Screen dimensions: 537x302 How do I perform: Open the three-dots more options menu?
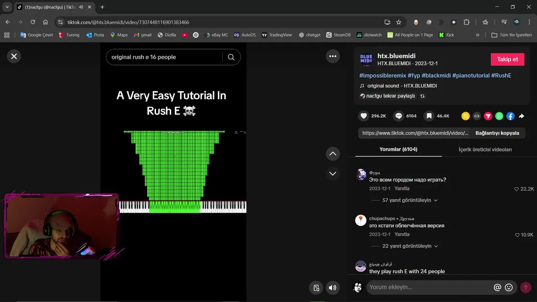333,56
